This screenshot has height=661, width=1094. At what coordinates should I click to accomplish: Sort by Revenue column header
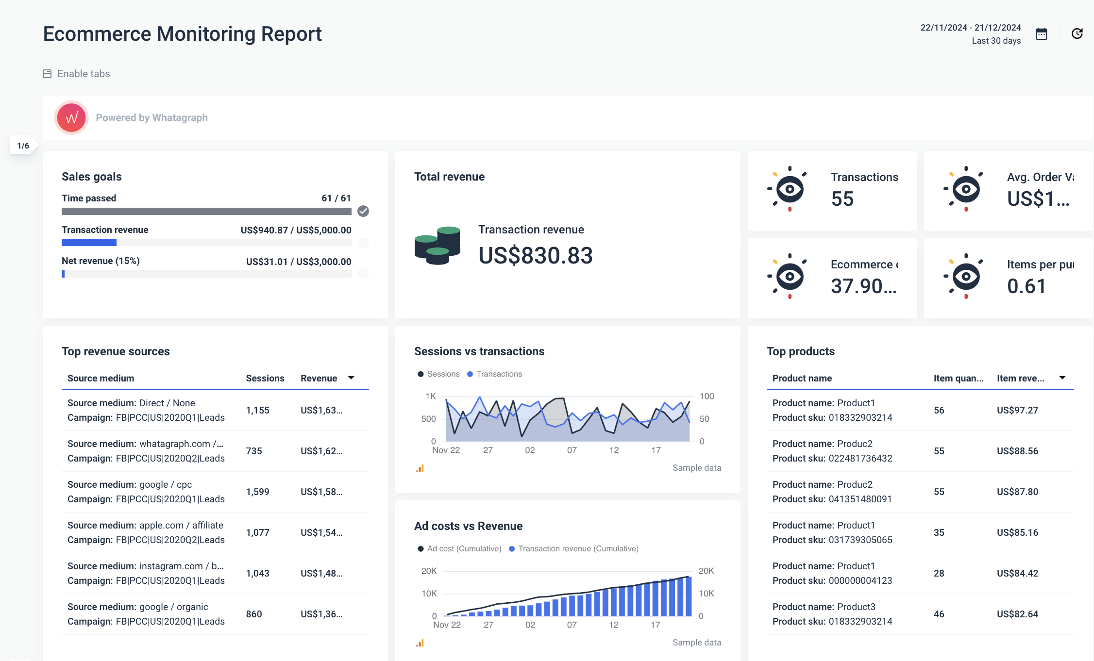(319, 378)
